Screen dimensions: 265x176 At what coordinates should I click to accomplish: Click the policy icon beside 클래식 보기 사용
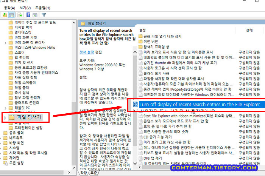pos(140,73)
